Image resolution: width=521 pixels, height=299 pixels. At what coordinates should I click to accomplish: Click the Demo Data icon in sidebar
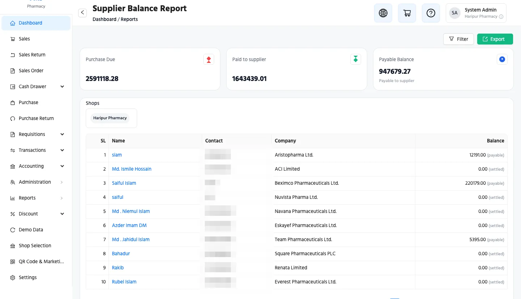13,230
